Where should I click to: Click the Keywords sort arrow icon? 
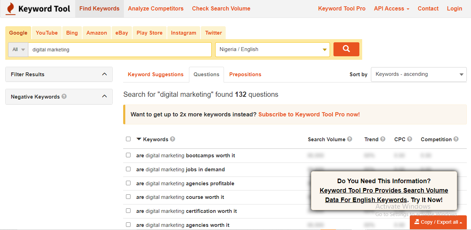click(139, 139)
